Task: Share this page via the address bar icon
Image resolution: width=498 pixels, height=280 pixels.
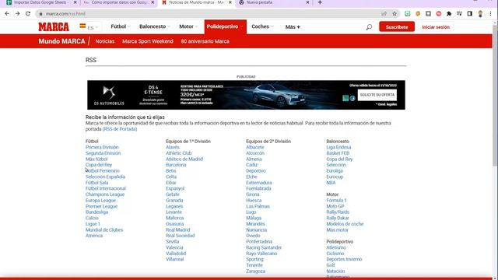Action: pos(384,14)
